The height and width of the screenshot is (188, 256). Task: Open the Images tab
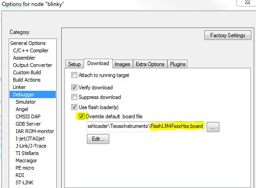coord(123,64)
